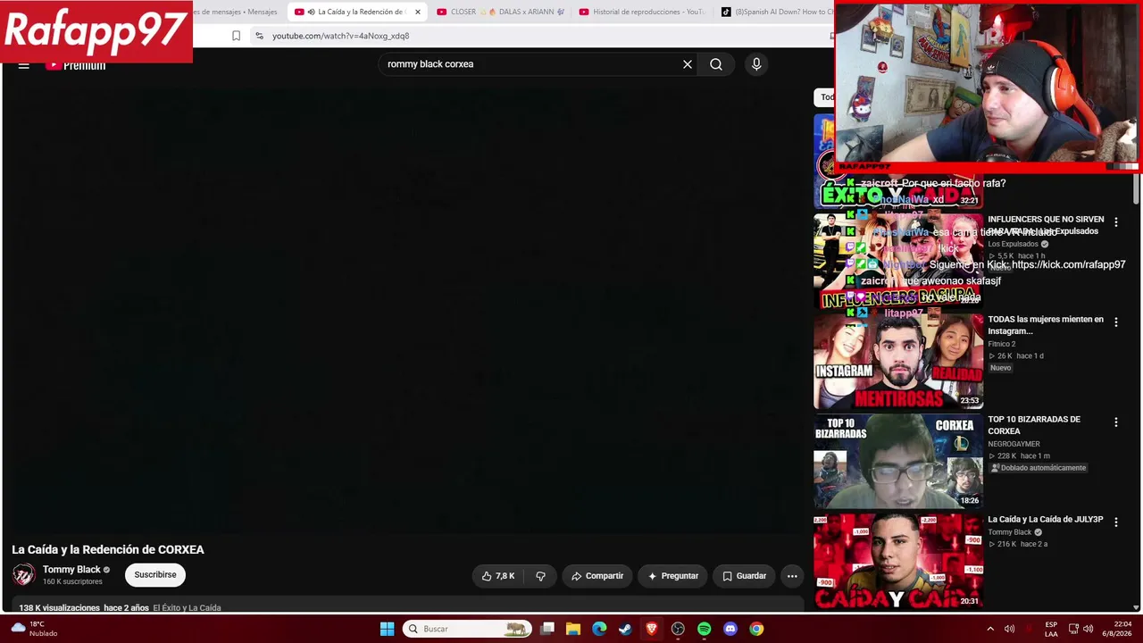The image size is (1143, 643).
Task: Open the Tommy Black channel name link
Action: coord(71,570)
